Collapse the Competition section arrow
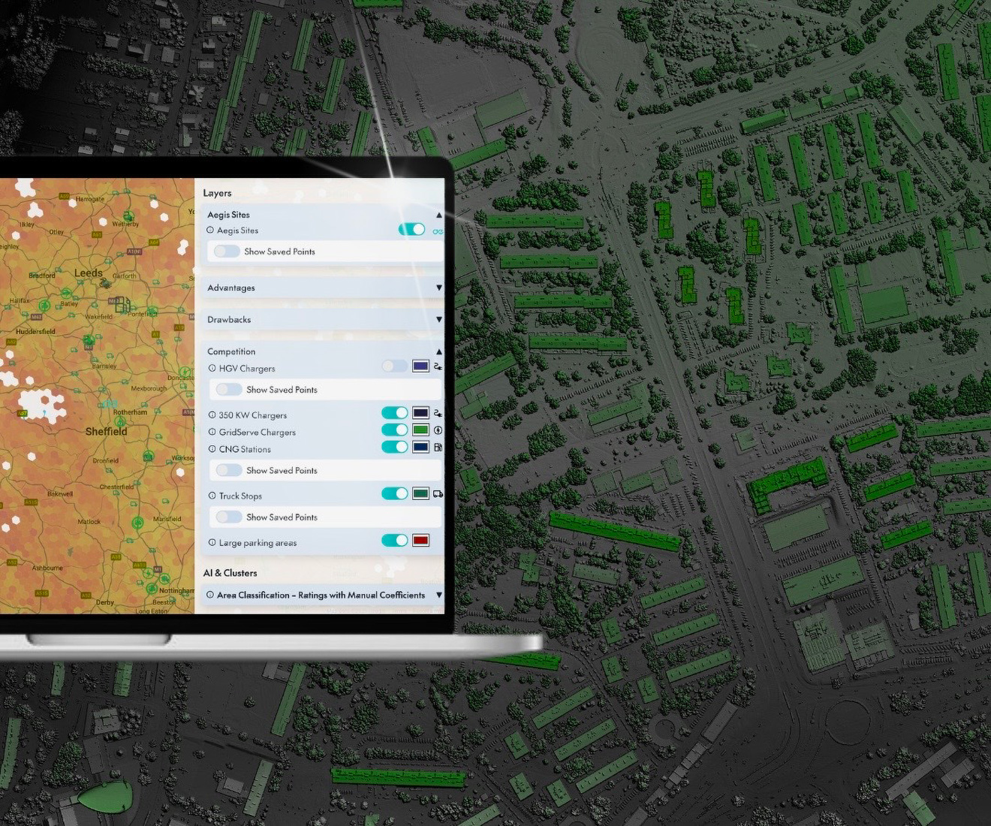This screenshot has width=991, height=826. pos(439,351)
